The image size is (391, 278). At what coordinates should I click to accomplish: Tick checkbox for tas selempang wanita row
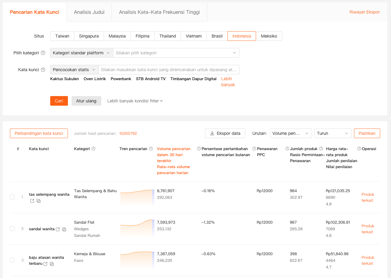coord(12,197)
